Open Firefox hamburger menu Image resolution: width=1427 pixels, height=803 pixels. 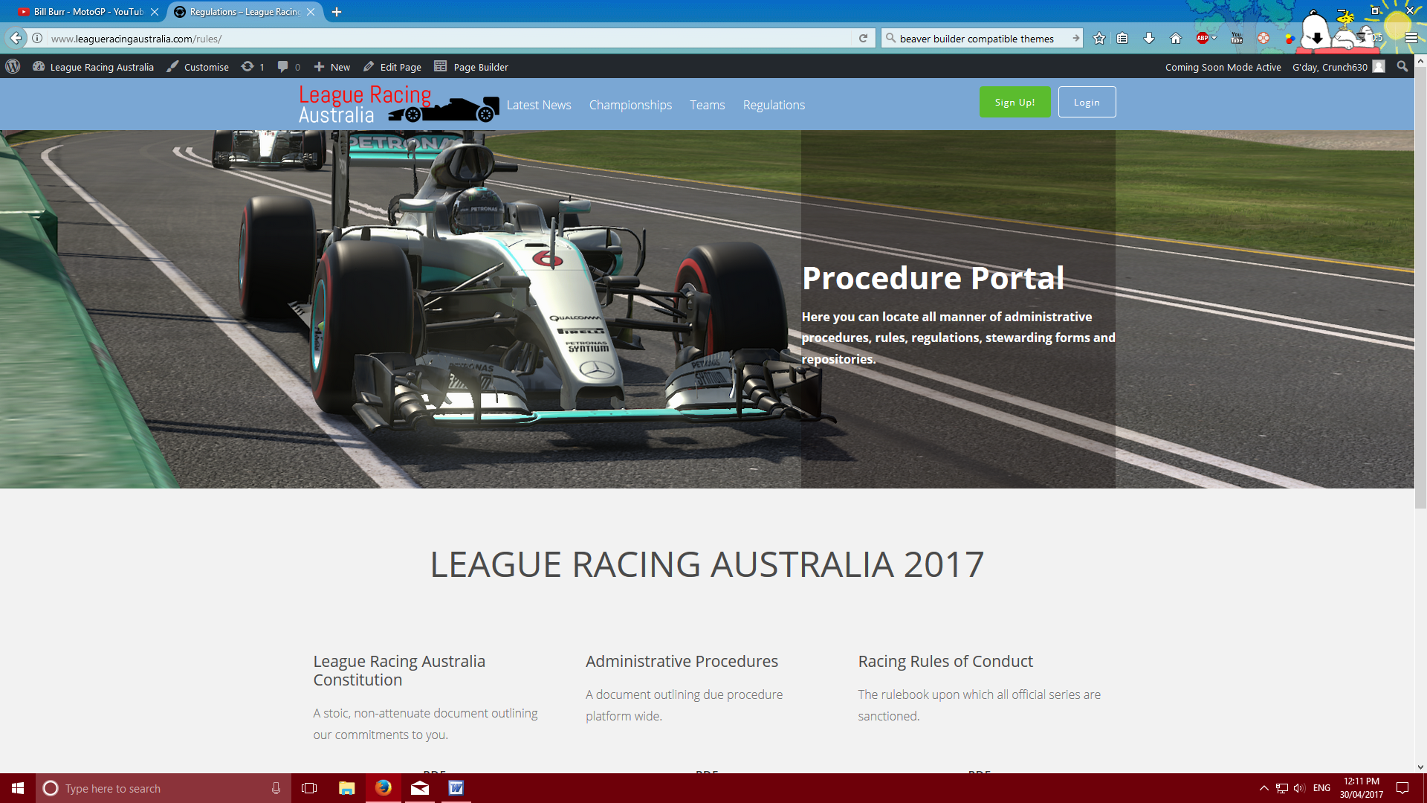pos(1411,39)
